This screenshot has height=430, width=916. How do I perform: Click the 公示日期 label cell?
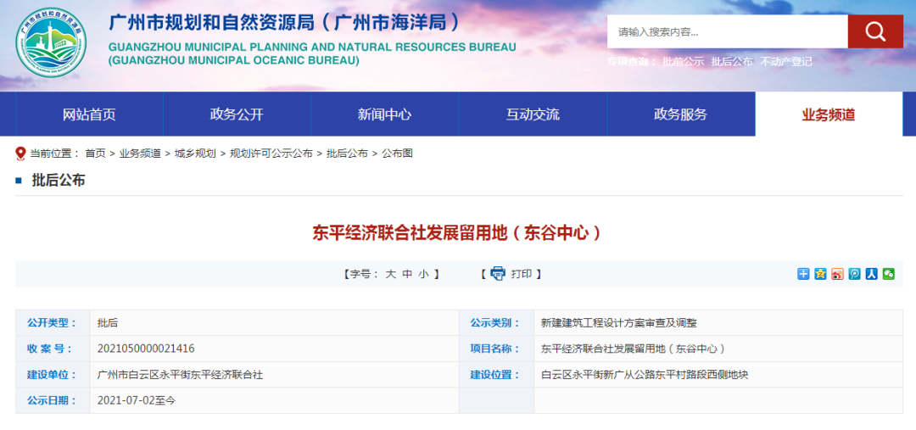tap(53, 401)
